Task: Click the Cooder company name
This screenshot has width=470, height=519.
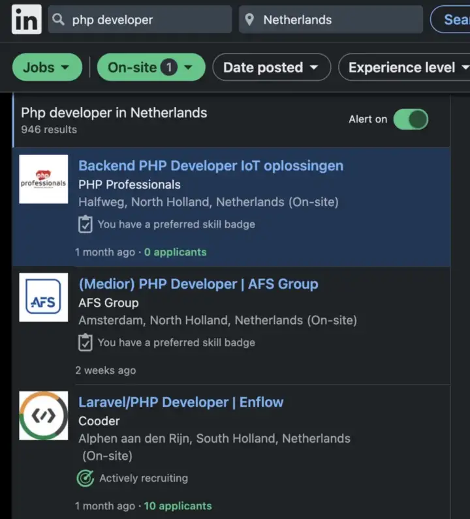Action: point(99,421)
